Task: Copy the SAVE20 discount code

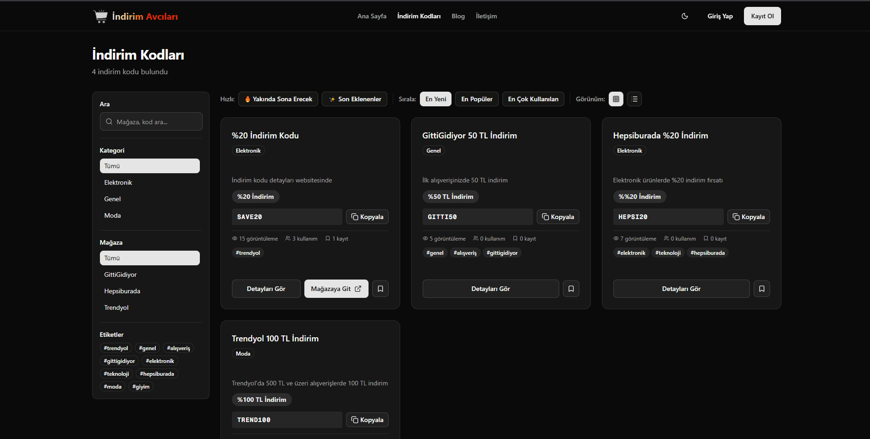Action: coord(367,217)
